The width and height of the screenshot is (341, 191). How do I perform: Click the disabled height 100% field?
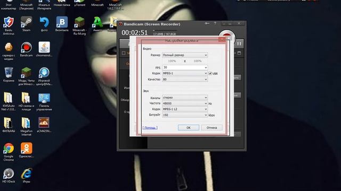point(198,61)
